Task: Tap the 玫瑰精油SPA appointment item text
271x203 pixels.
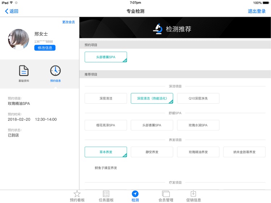Action: (19, 104)
